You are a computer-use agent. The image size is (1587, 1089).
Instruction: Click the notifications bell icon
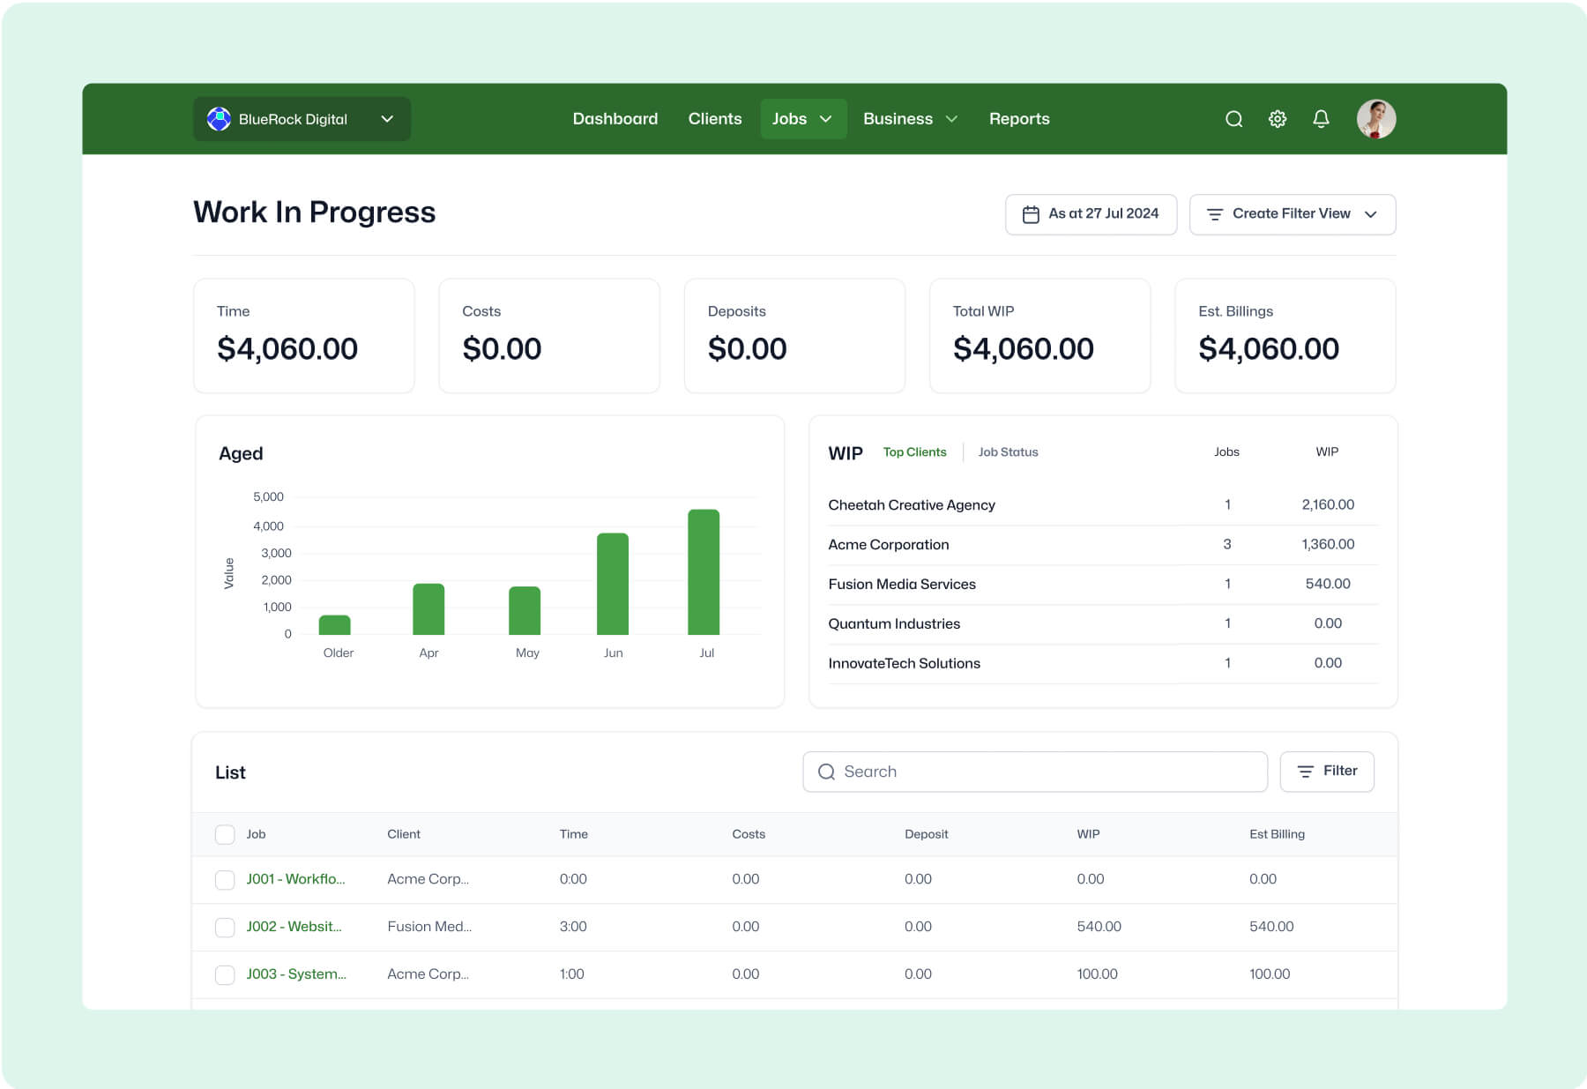1321,118
